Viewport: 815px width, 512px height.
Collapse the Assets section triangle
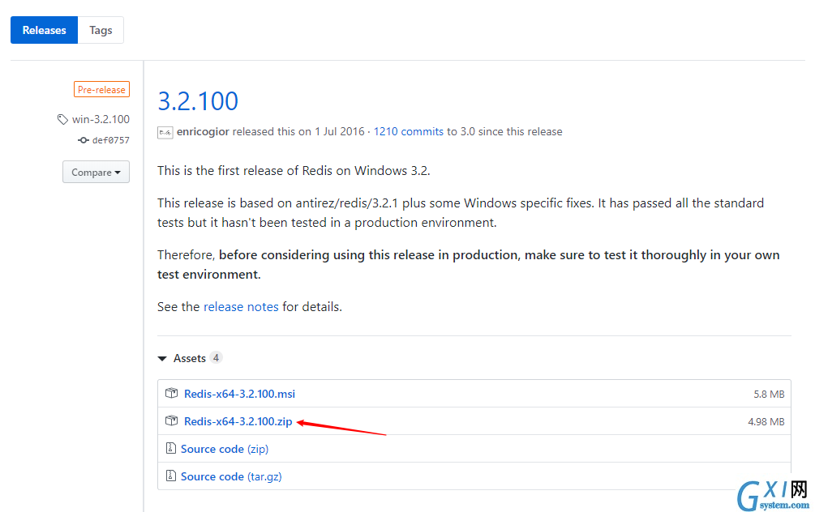tap(162, 359)
